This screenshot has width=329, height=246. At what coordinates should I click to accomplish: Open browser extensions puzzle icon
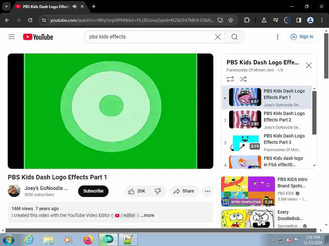pyautogui.click(x=247, y=20)
